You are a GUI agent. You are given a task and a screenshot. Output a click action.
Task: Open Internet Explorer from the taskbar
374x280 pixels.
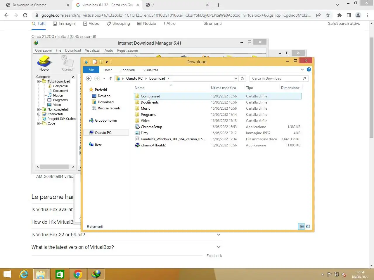pyautogui.click(x=24, y=274)
